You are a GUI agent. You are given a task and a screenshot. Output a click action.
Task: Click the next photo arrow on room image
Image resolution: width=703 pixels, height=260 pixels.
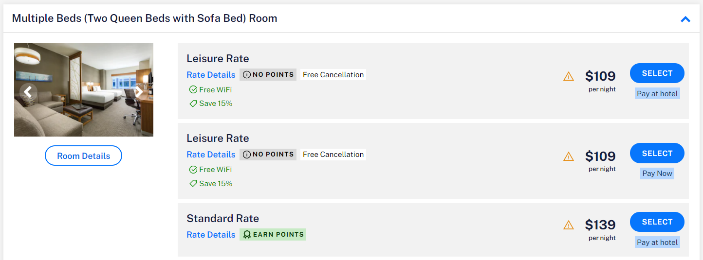tap(139, 91)
